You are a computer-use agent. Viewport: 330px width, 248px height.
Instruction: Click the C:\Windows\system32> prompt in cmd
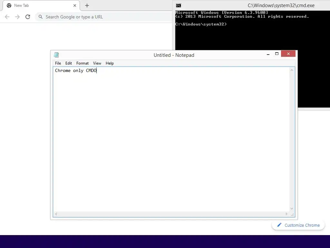[201, 24]
